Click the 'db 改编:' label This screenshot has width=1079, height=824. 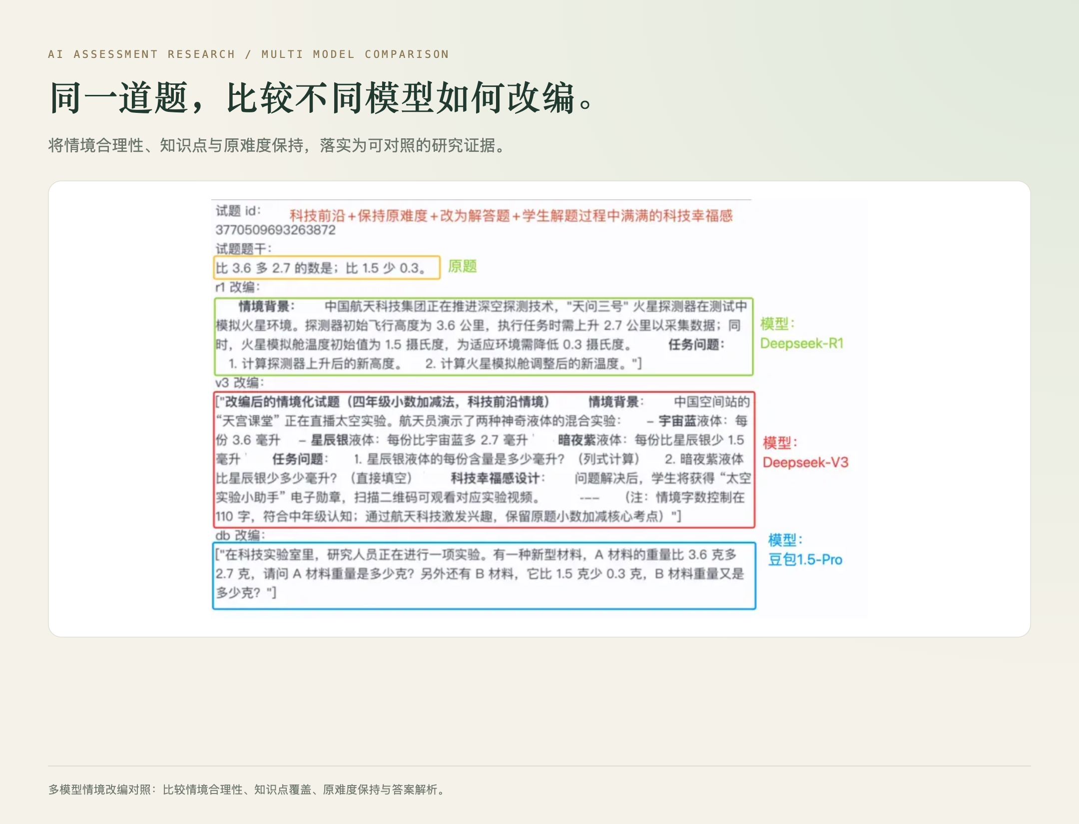coord(240,535)
